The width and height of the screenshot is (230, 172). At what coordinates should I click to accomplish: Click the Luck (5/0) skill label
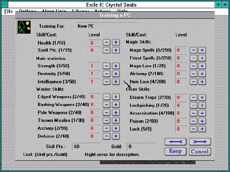(141, 129)
